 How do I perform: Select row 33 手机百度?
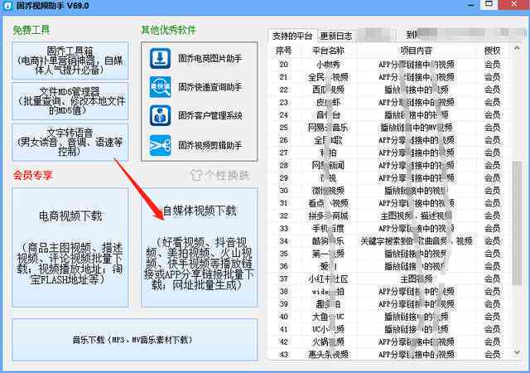[388, 229]
